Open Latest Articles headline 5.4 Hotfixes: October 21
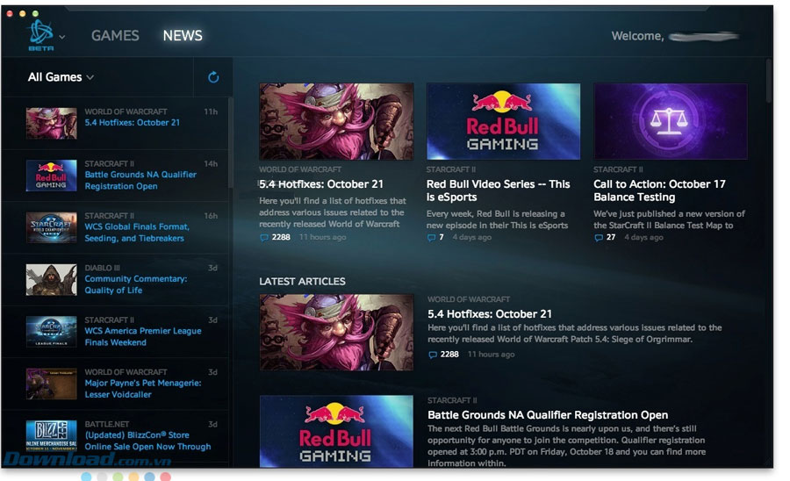790x481 pixels. (x=489, y=314)
